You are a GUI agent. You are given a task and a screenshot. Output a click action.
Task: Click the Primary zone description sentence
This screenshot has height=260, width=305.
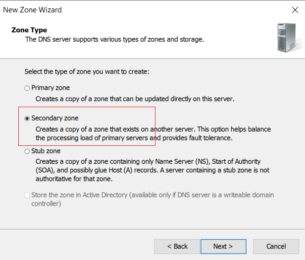click(x=135, y=99)
